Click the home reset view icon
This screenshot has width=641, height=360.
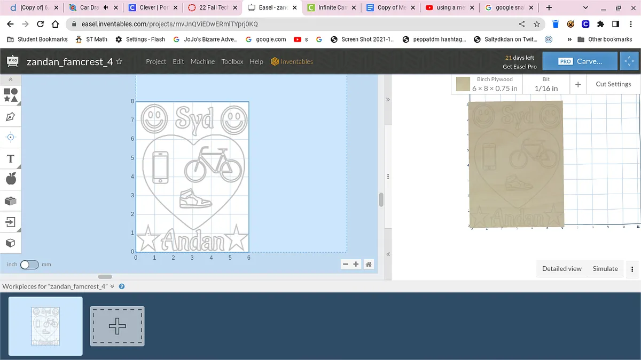point(369,264)
